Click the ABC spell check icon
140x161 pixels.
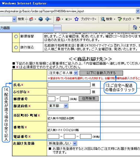pyautogui.click(x=120, y=19)
